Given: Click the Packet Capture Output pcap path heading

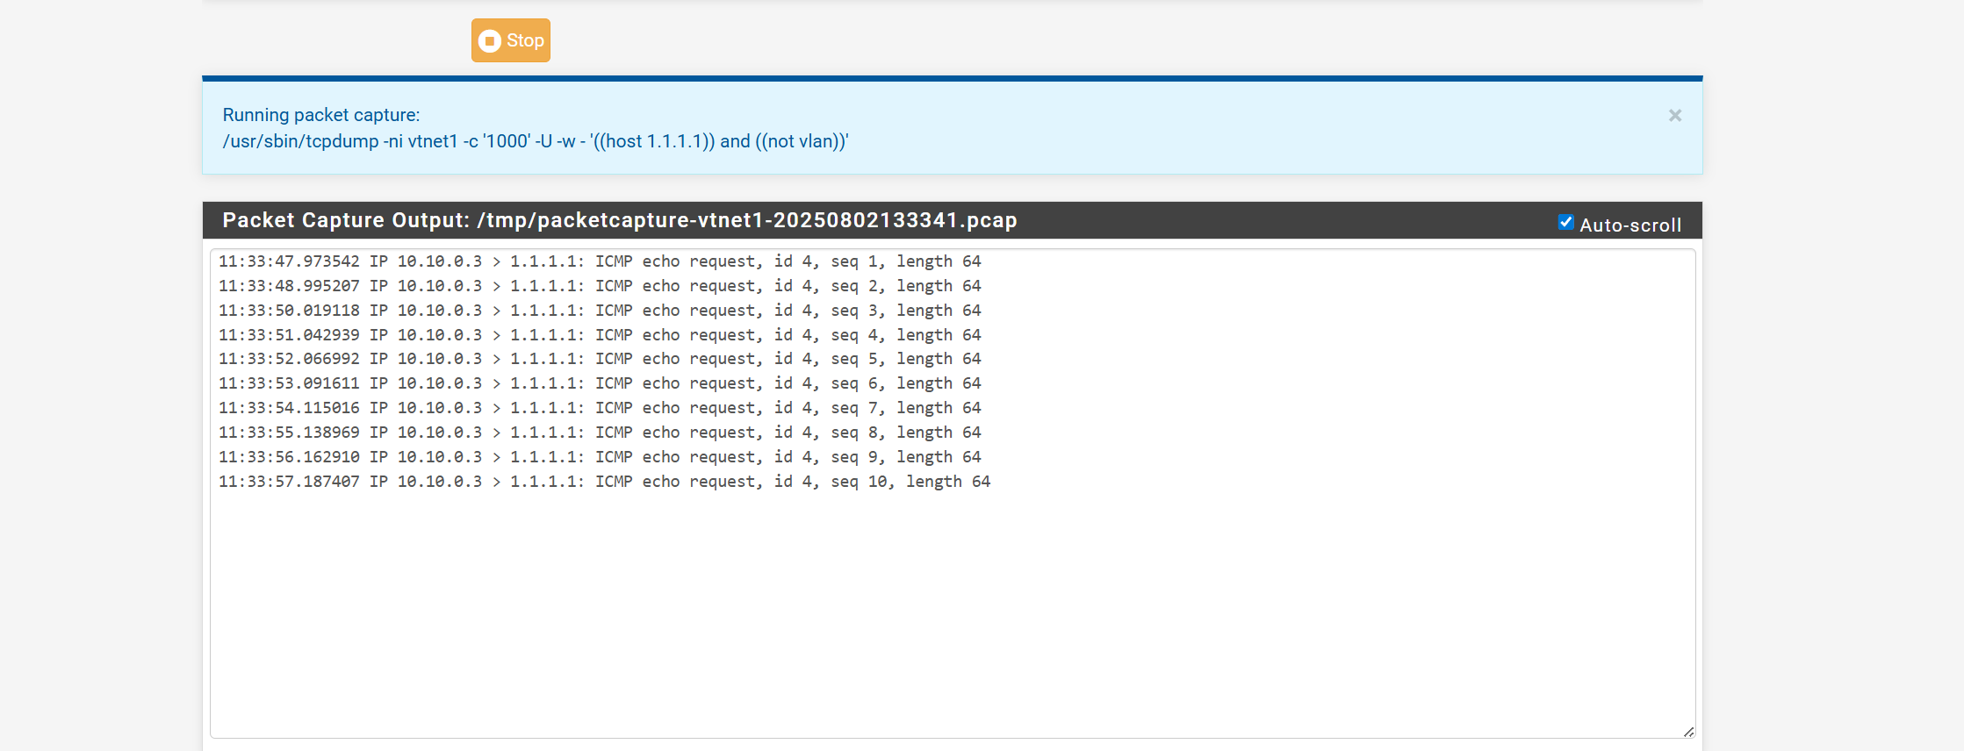Looking at the screenshot, I should pos(620,220).
